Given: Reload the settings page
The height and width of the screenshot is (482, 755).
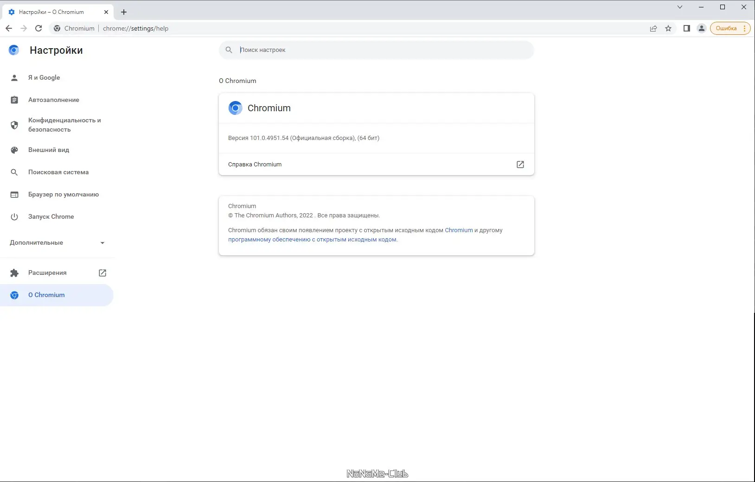Looking at the screenshot, I should [38, 28].
